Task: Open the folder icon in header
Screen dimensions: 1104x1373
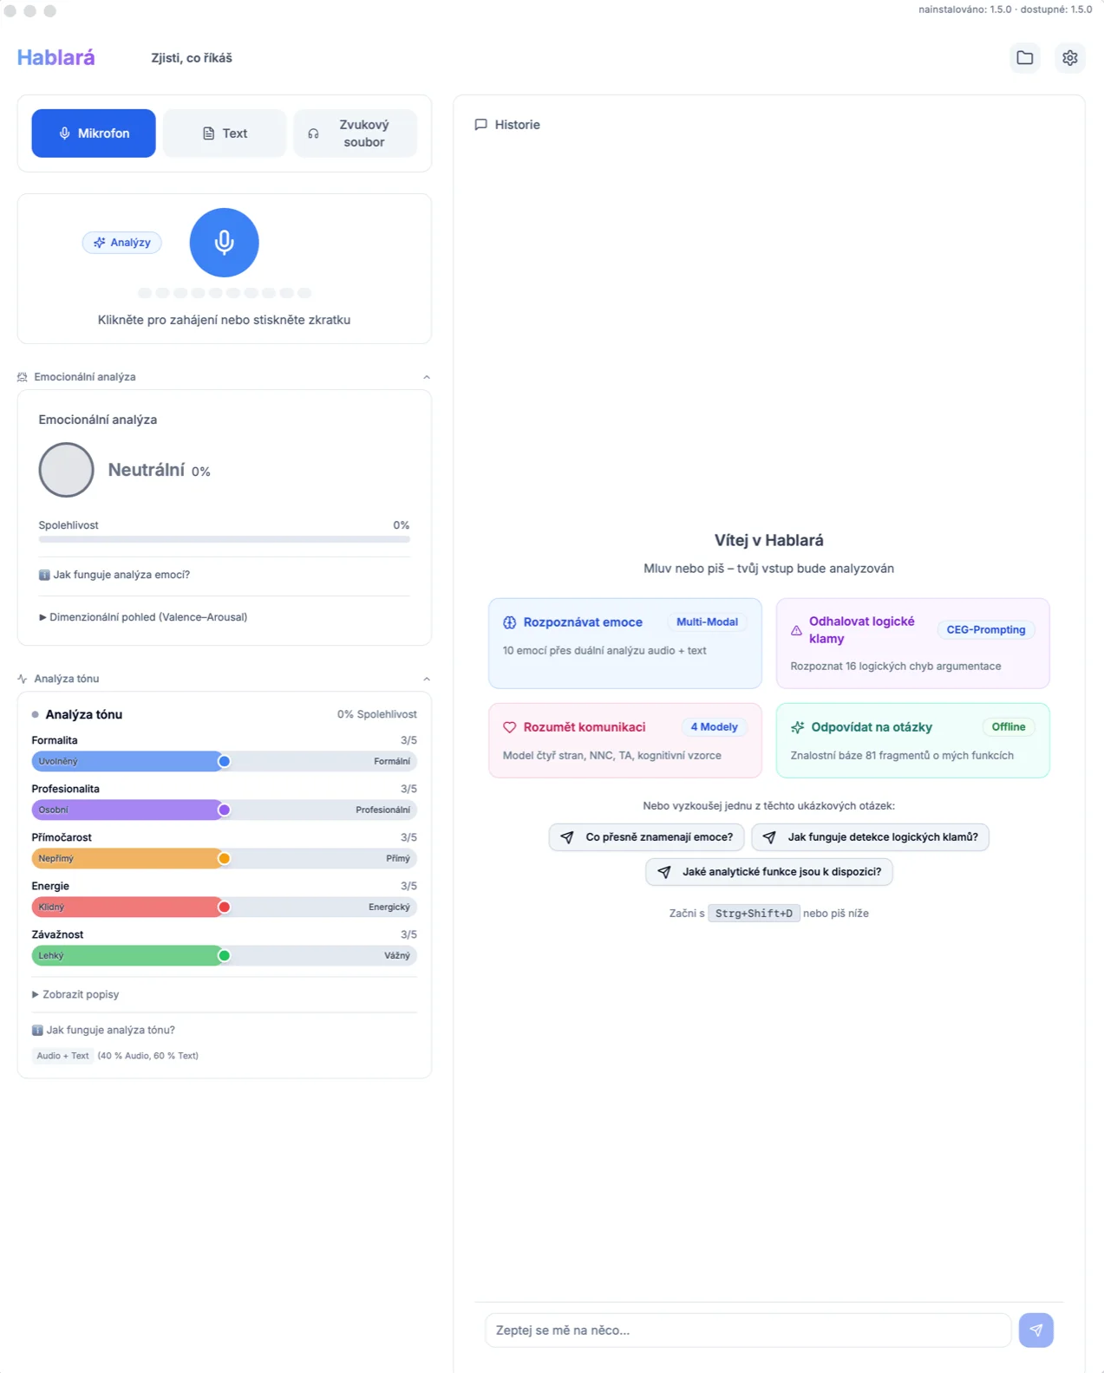Action: (x=1024, y=58)
